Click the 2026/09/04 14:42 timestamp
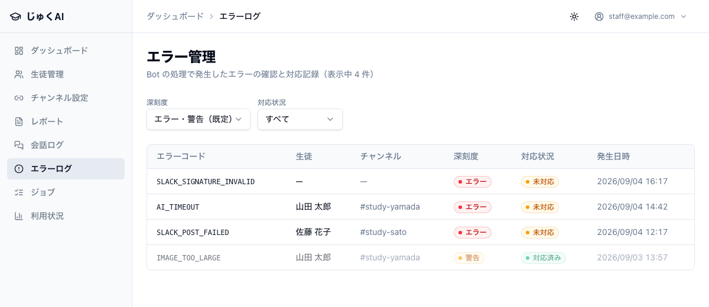This screenshot has height=307, width=709. (632, 207)
